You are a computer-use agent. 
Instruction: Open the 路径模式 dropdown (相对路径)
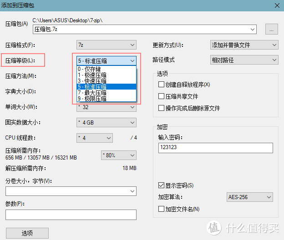tap(244, 60)
